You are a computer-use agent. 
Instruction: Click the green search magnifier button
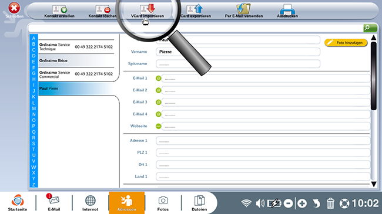[370, 28]
